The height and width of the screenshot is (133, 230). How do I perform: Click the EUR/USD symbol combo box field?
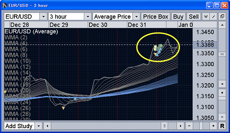(22, 17)
